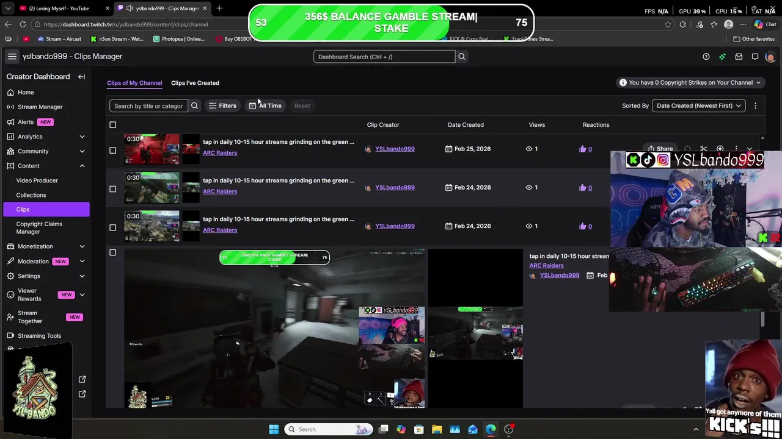Open Copilot from the taskbar
The width and height of the screenshot is (782, 439).
401,429
